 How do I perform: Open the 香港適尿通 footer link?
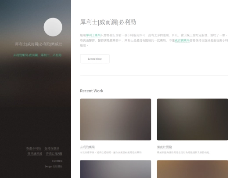click(x=35, y=154)
